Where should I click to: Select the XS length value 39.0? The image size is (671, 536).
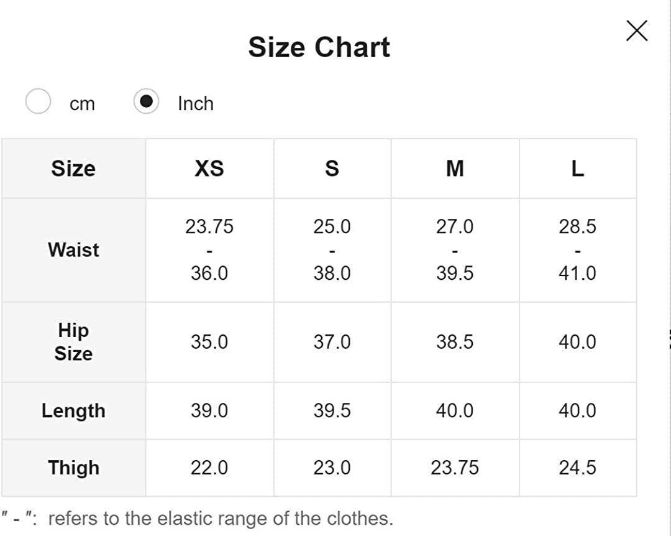(x=209, y=411)
